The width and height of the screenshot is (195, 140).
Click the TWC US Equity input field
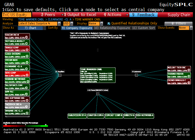pyautogui.click(x=17, y=15)
